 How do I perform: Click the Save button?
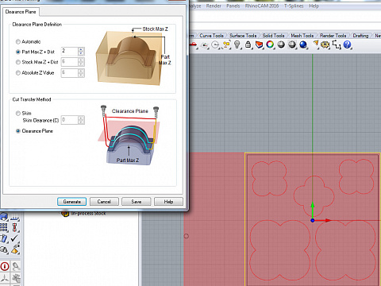(137, 202)
